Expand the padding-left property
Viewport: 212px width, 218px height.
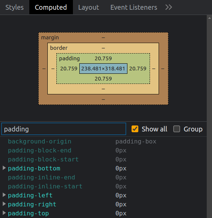point(4,195)
